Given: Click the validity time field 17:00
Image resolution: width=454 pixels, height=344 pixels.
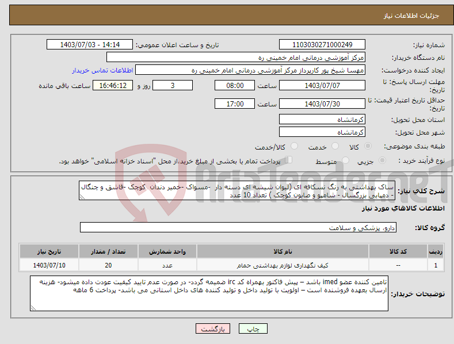Looking at the screenshot, I should point(235,104).
